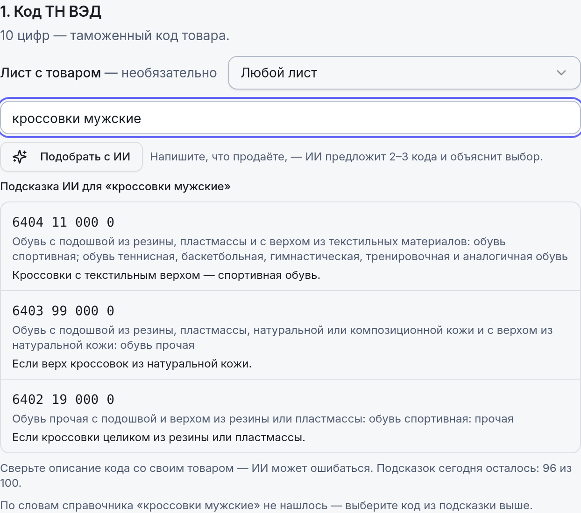Image resolution: width=581 pixels, height=513 pixels.
Task: Click the chevron arrow of the sheet selector
Action: [561, 73]
